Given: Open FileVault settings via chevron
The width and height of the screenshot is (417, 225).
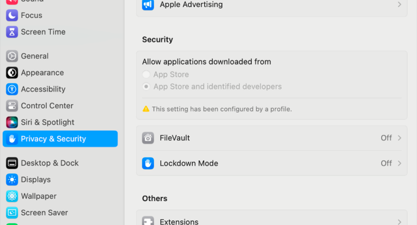Looking at the screenshot, I should (x=399, y=138).
